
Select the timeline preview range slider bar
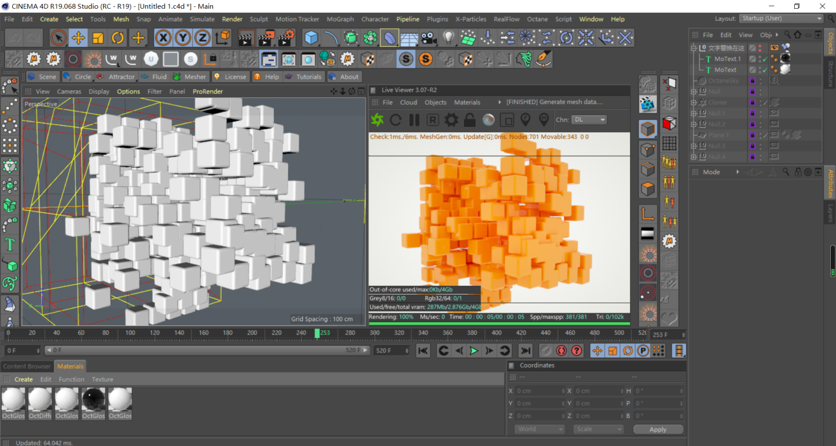[207, 350]
